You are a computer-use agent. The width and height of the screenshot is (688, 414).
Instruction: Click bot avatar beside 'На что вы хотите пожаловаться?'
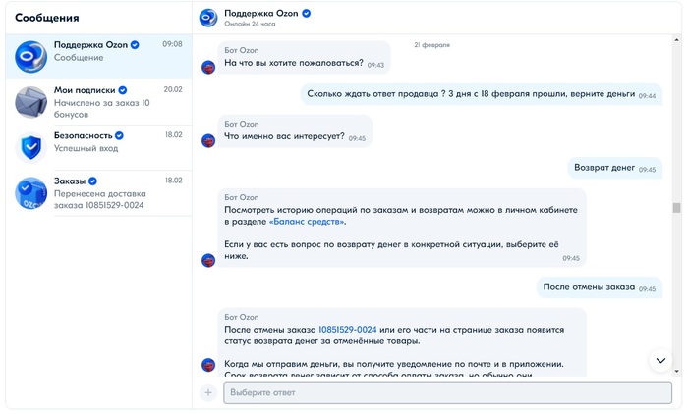click(x=208, y=68)
